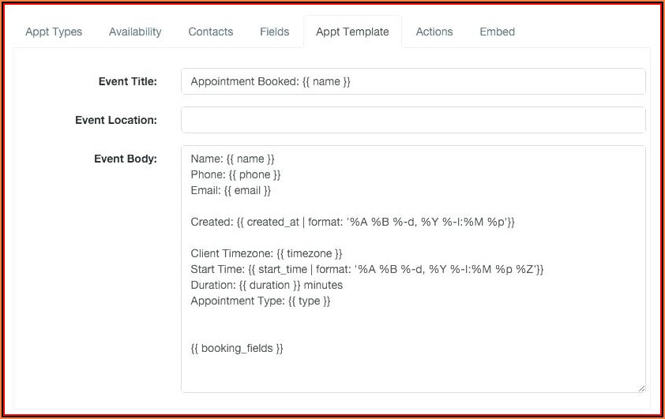Switch to the Embed tab
The height and width of the screenshot is (419, 665).
click(x=497, y=32)
